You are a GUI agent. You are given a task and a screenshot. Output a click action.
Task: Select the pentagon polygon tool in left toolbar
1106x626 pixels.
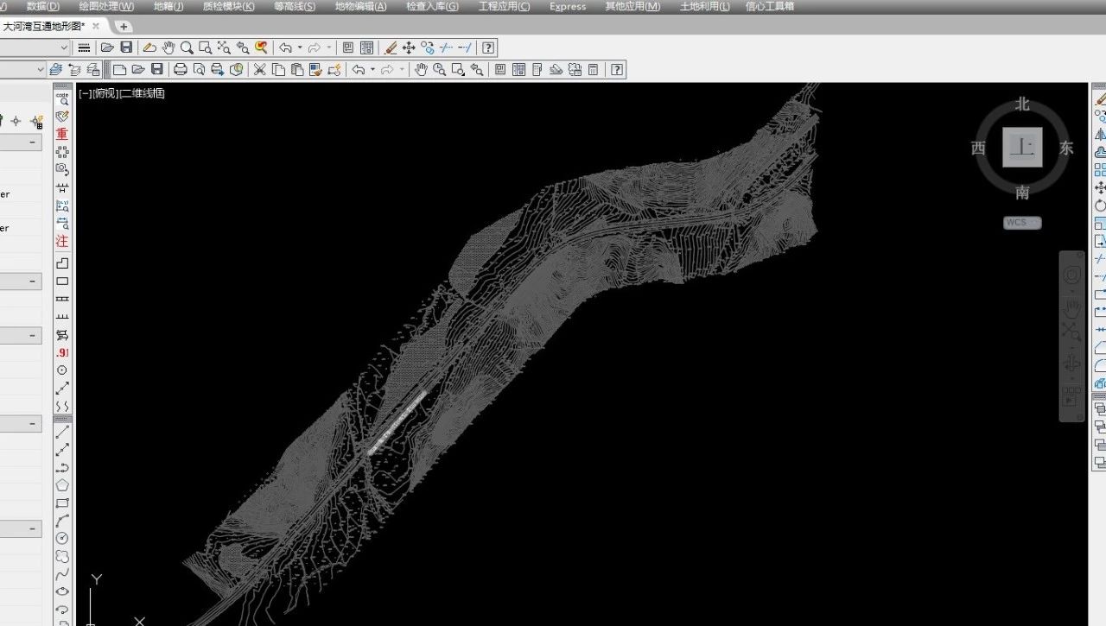point(62,485)
